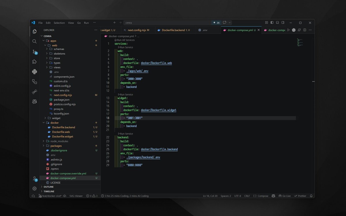Screen dimensions: 346x216
Task: Run file with the play icon
Action: point(288,30)
